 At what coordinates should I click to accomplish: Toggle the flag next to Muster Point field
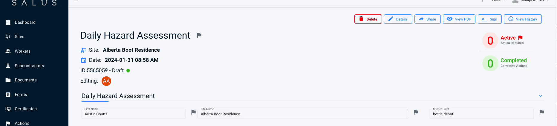(x=542, y=112)
